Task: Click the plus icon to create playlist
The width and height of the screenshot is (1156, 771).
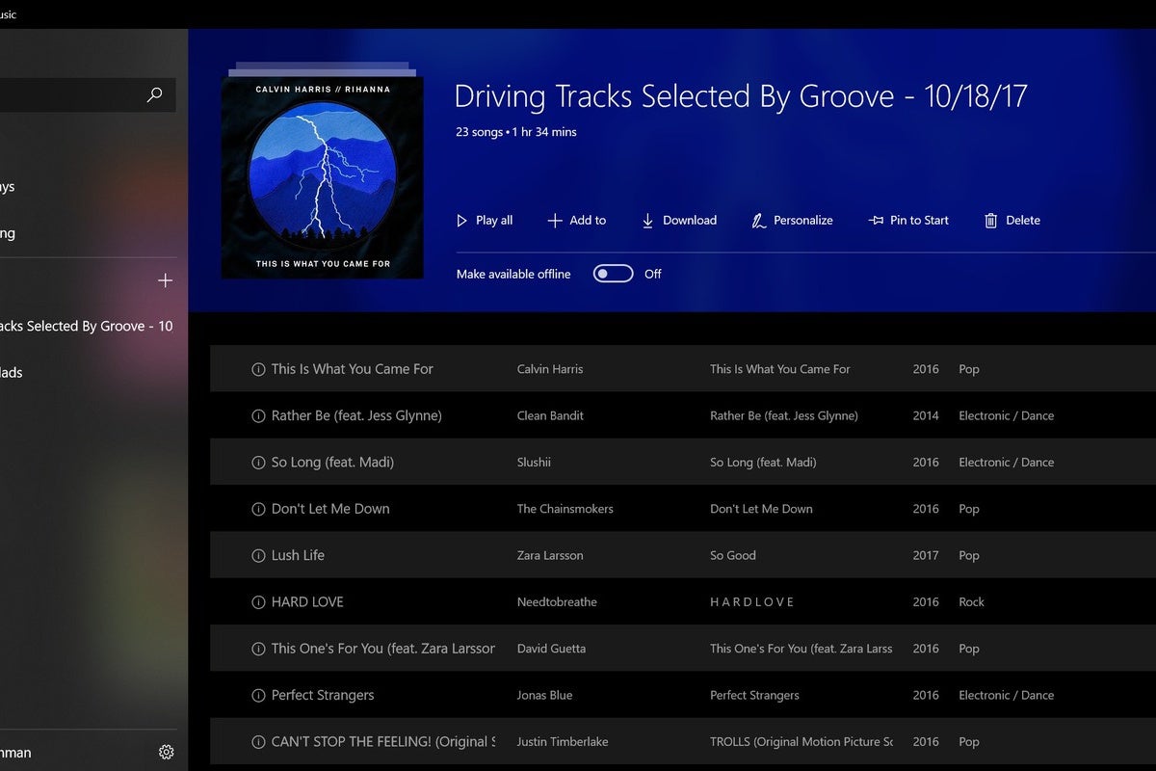Action: point(165,280)
